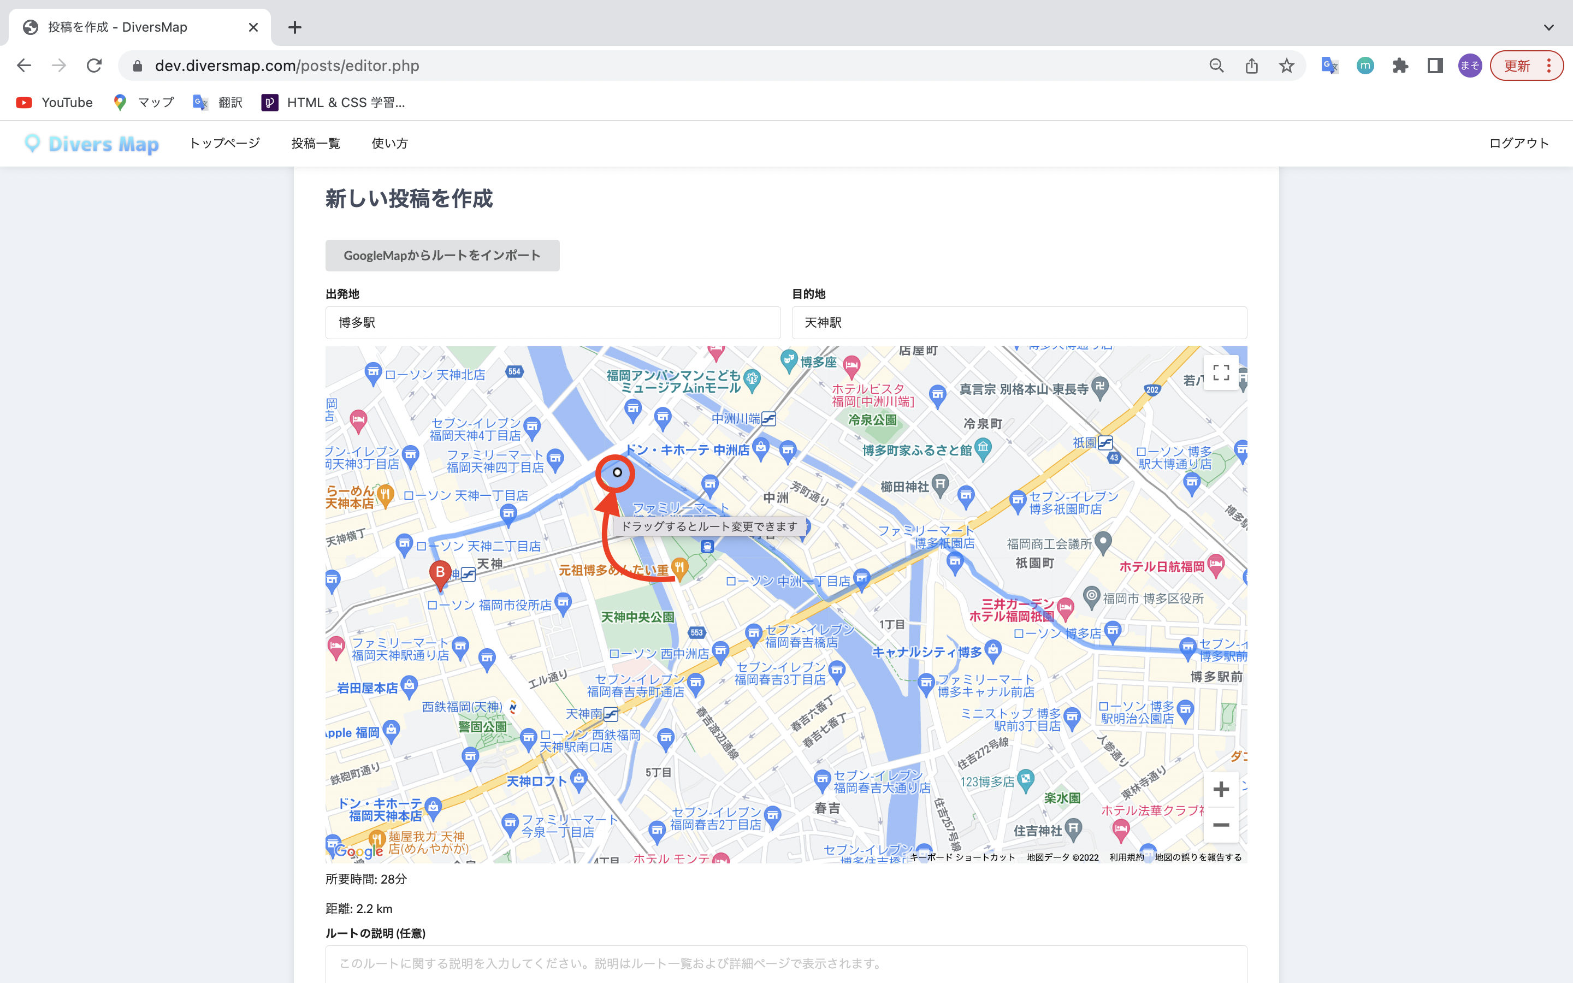Open the YouTube bookmark
Viewport: 1573px width, 983px height.
click(54, 102)
